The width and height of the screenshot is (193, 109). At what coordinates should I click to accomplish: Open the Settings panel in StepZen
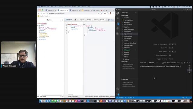tap(111, 20)
